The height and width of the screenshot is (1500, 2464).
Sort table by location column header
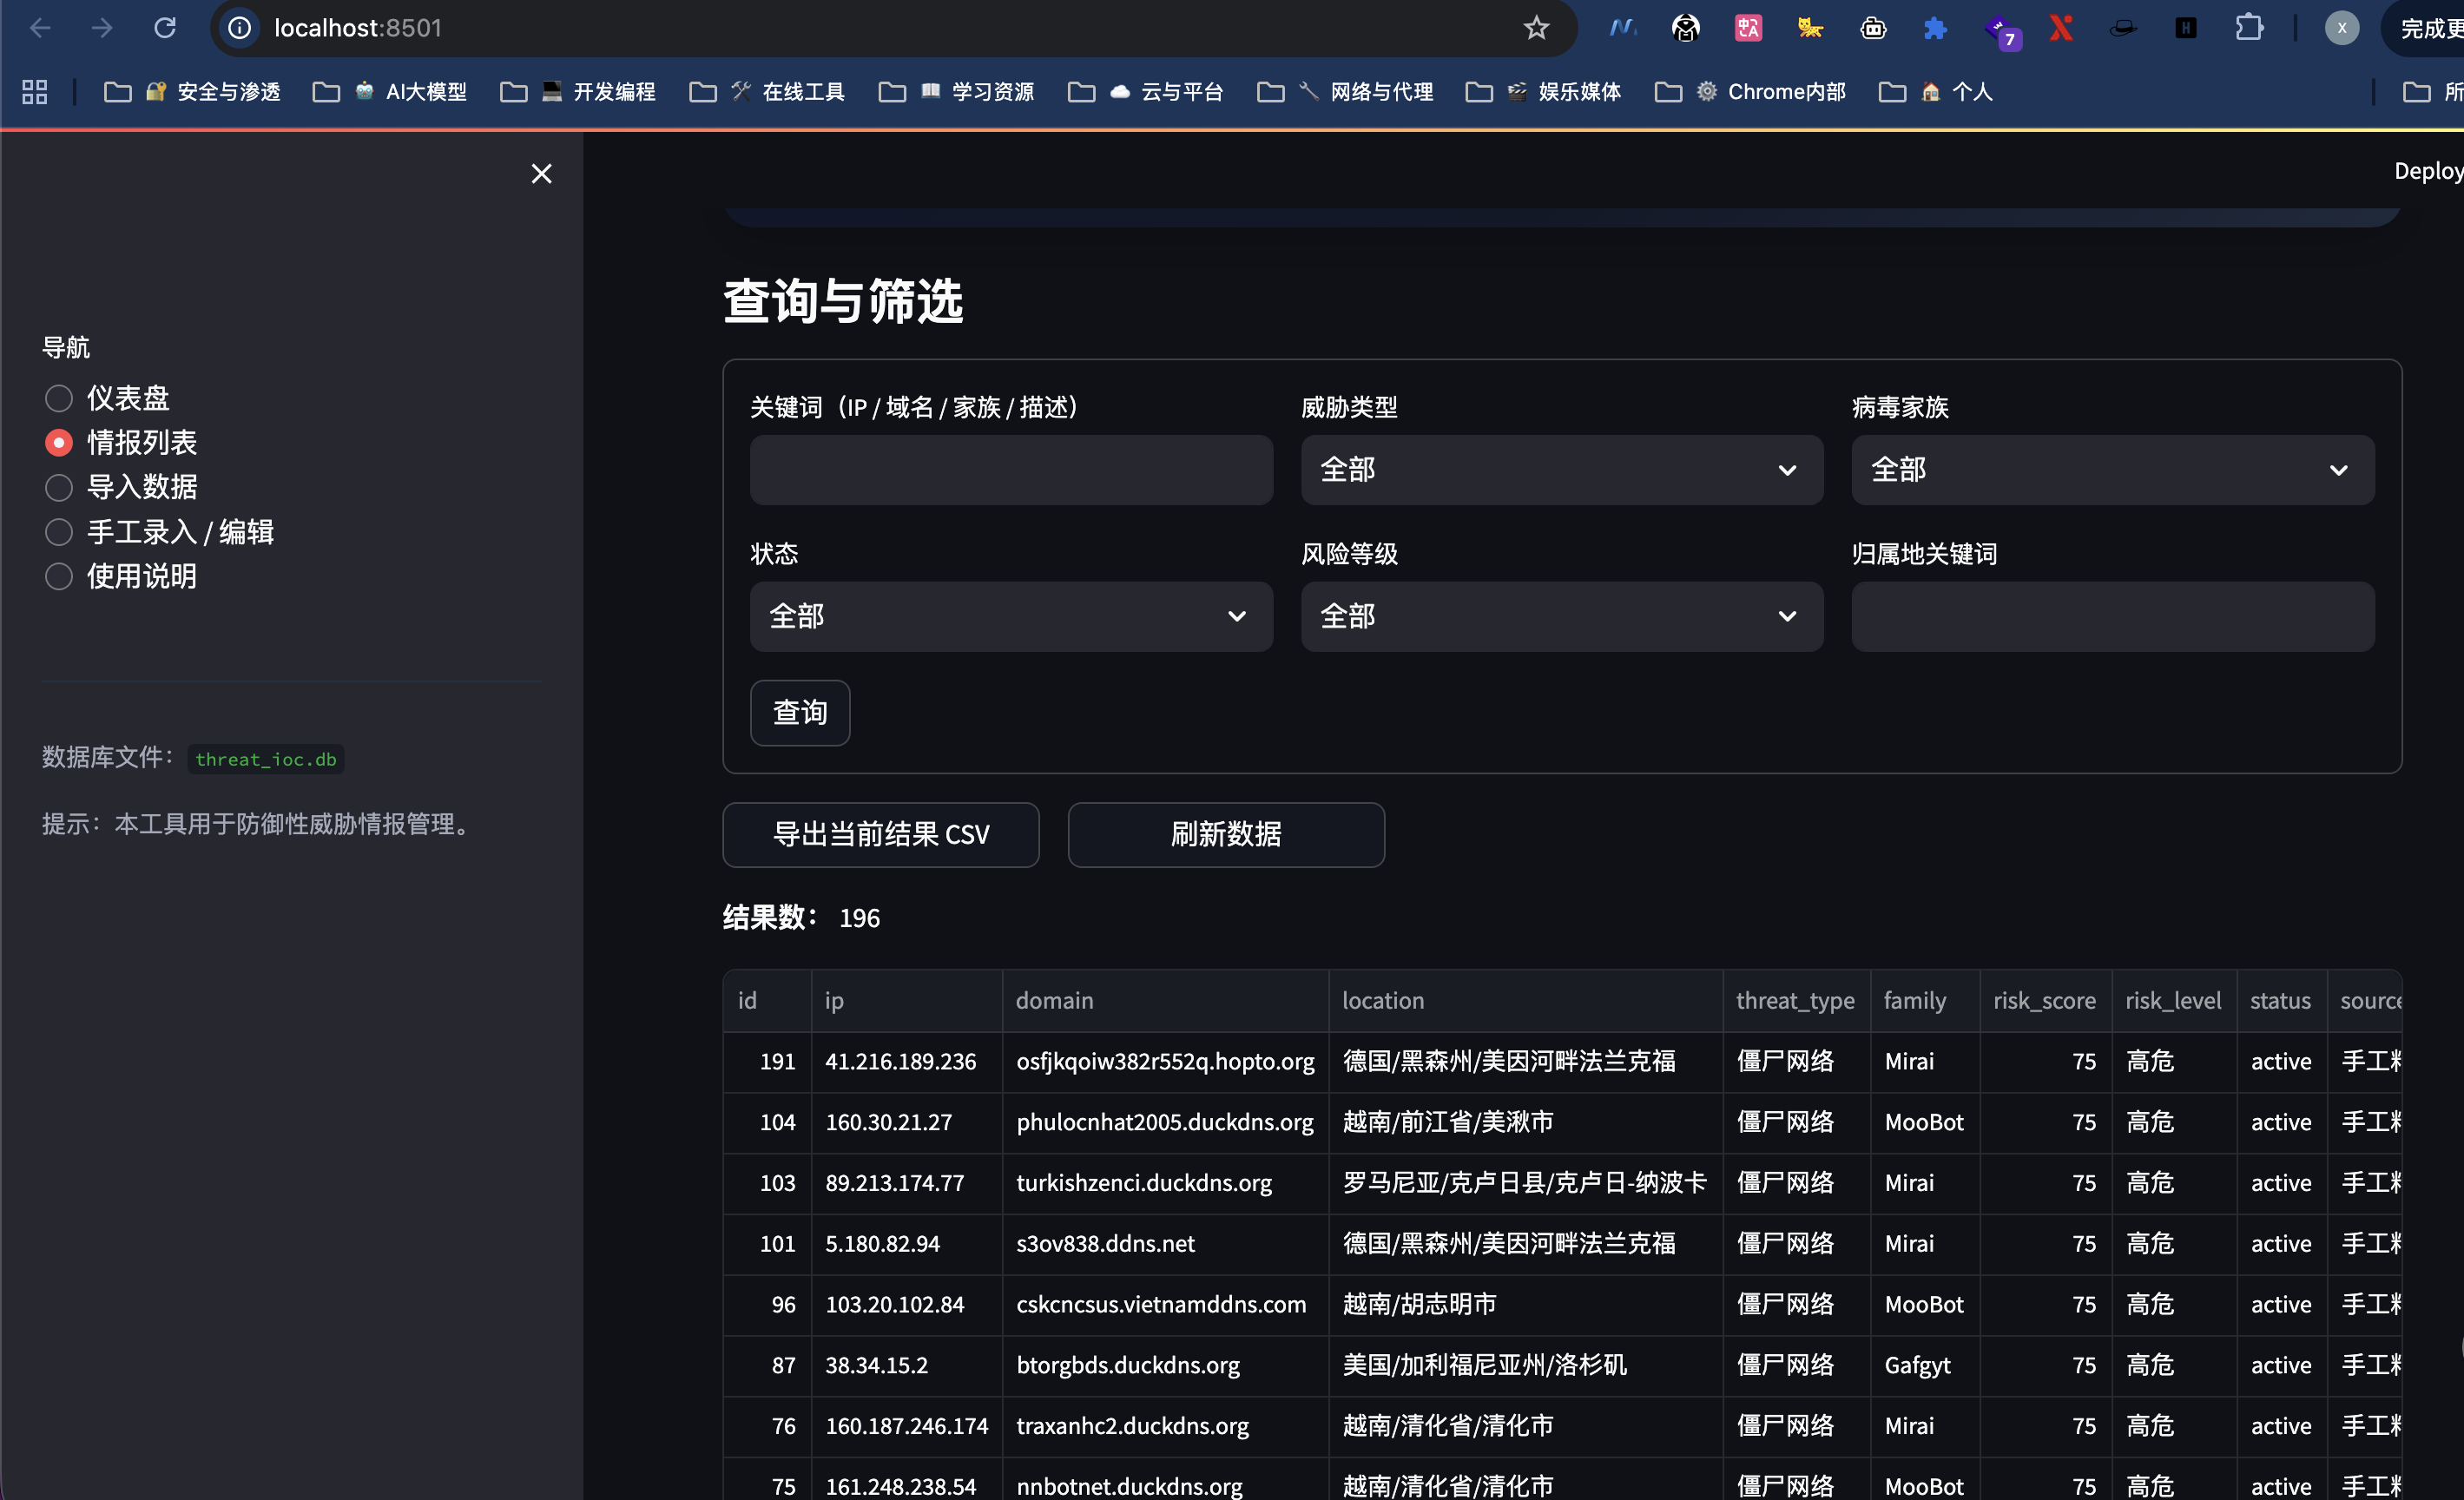(x=1525, y=1000)
